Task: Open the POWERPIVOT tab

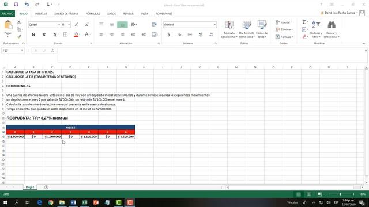Action: coord(164,14)
